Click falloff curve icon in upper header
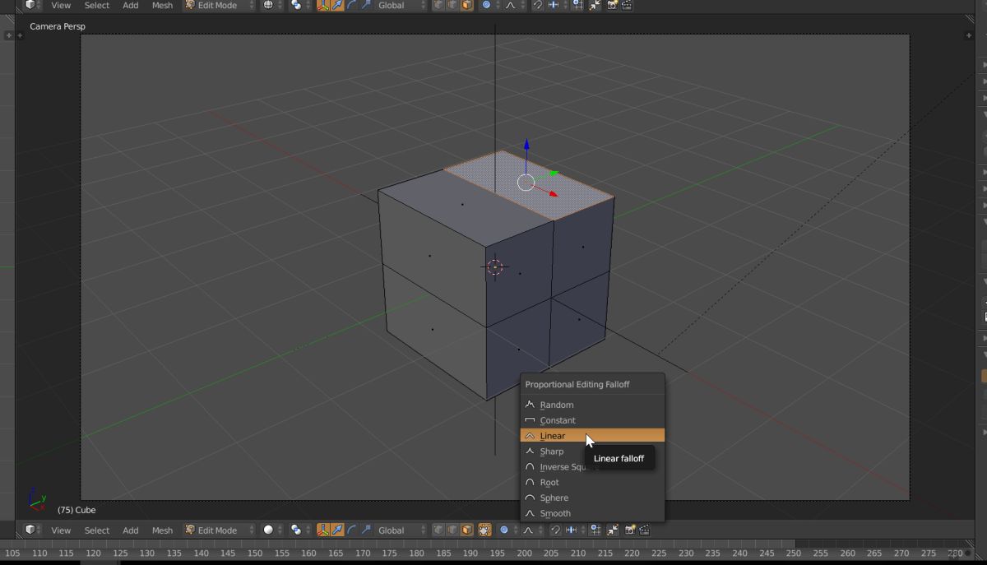Screen dimensions: 987x565 tap(515, 5)
